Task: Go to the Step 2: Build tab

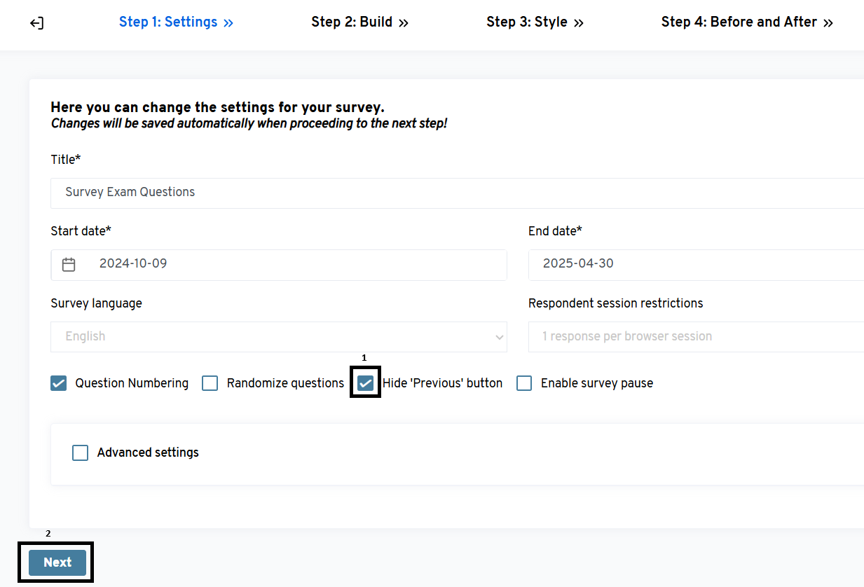Action: [352, 22]
